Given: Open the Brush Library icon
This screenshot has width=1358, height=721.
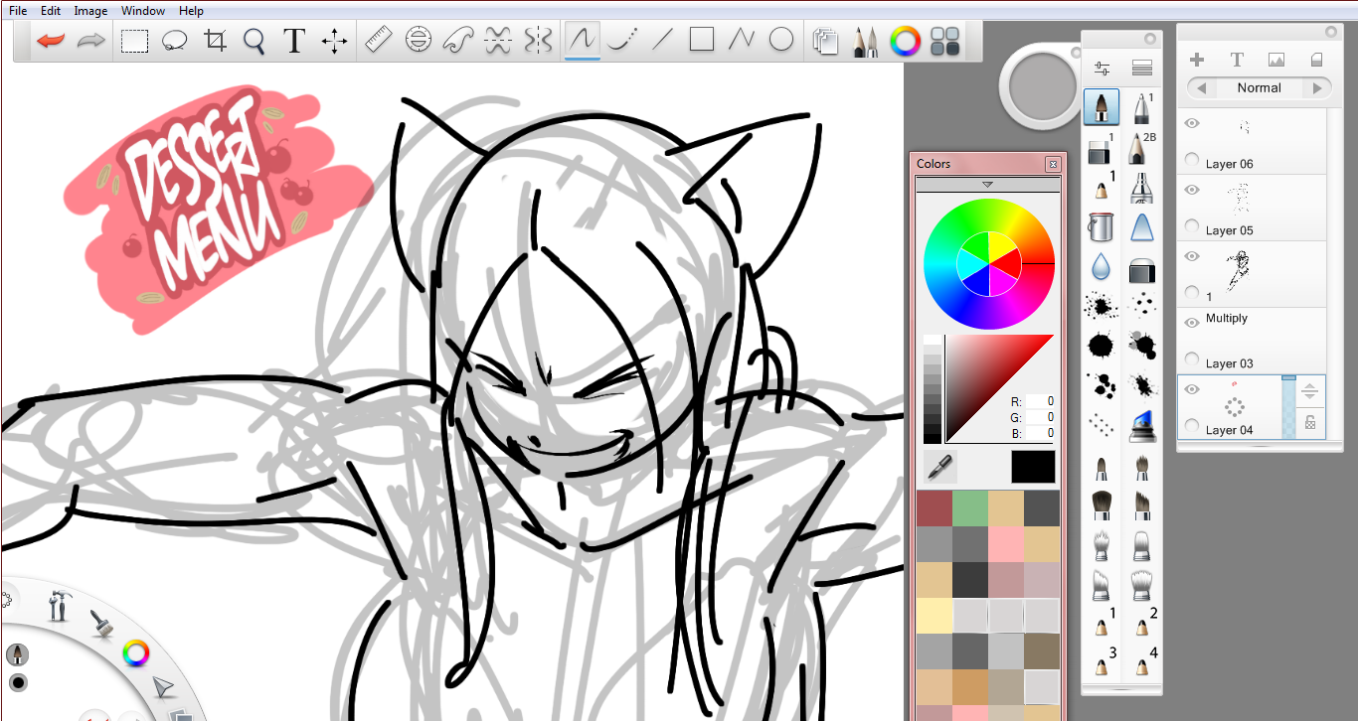Looking at the screenshot, I should (1142, 69).
